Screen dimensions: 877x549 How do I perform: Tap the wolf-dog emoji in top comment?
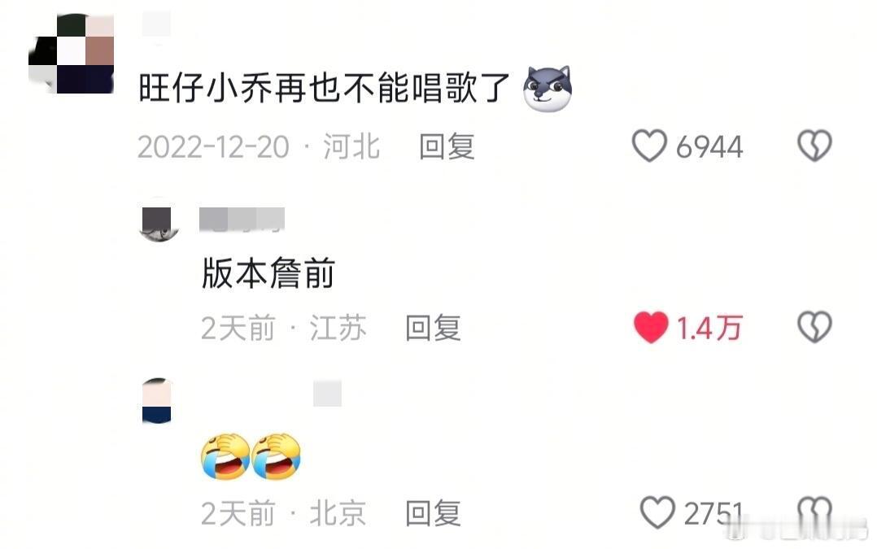548,89
